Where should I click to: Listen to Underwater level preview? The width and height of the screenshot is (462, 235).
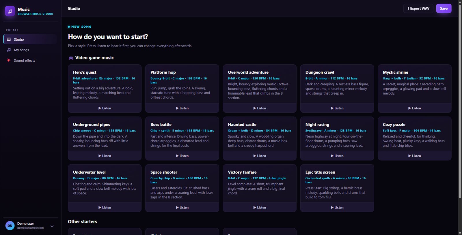[x=105, y=207]
